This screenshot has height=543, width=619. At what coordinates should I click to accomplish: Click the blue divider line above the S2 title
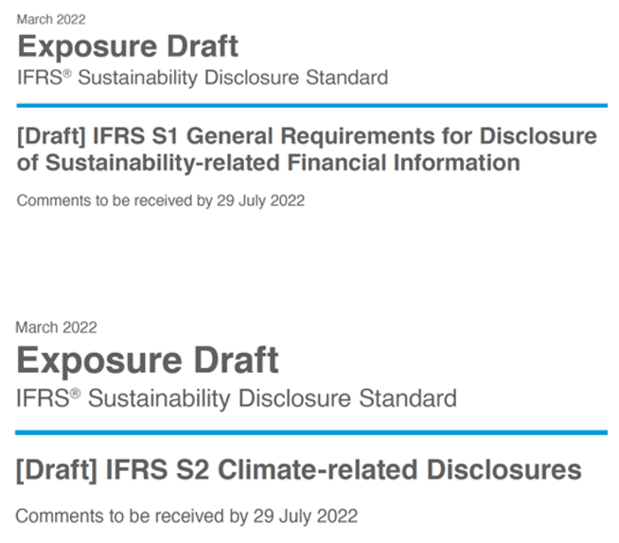(x=311, y=432)
